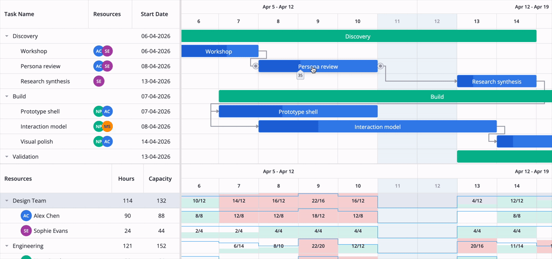
Task: Click day 9 header in Gantt timeline
Action: point(318,21)
